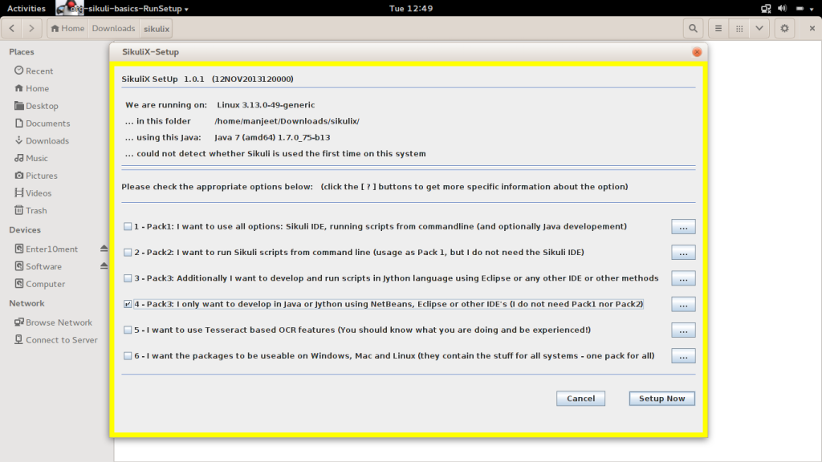822x462 pixels.
Task: Open the view options dropdown arrow
Action: point(759,28)
